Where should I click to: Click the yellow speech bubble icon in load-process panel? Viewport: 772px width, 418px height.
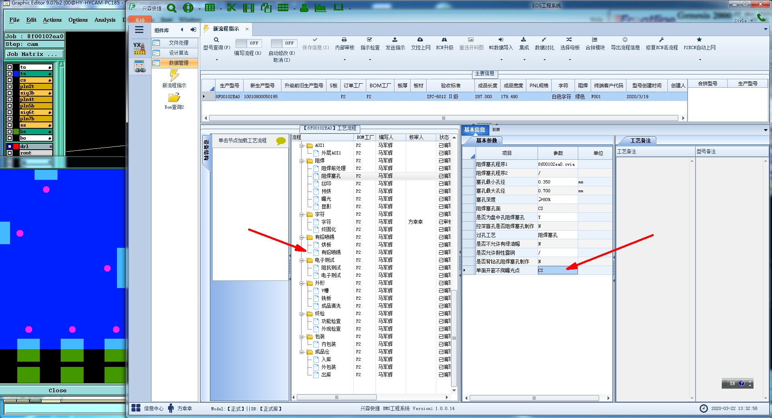[281, 141]
